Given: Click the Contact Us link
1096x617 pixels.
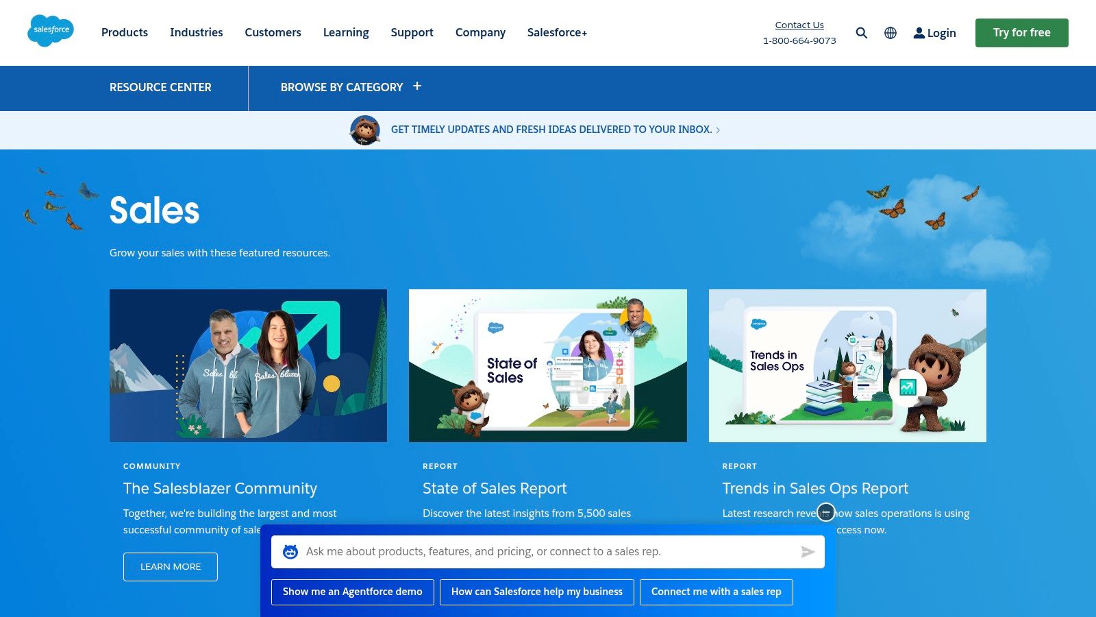Looking at the screenshot, I should click(x=799, y=25).
